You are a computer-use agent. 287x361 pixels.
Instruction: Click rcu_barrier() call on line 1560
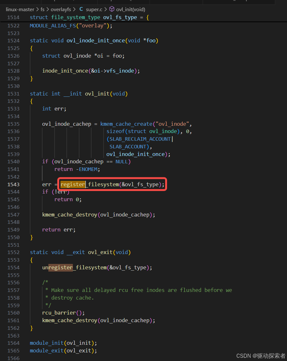click(x=63, y=313)
